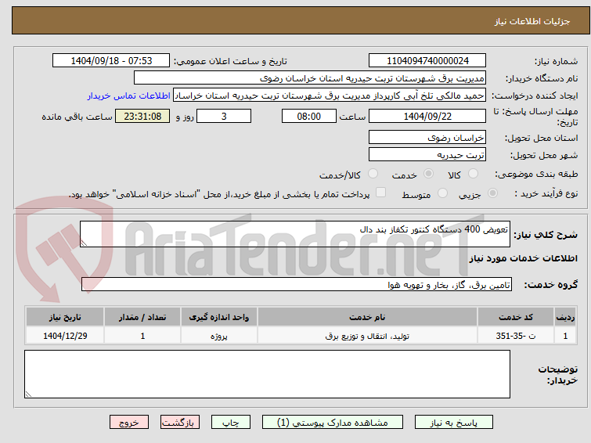The width and height of the screenshot is (591, 443).
Task: Click the پروژه unit cell
Action: 219,336
